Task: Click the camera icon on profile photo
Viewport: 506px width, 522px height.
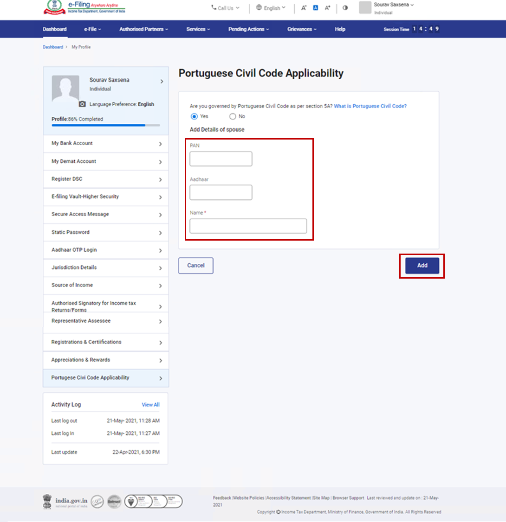Action: click(x=82, y=104)
